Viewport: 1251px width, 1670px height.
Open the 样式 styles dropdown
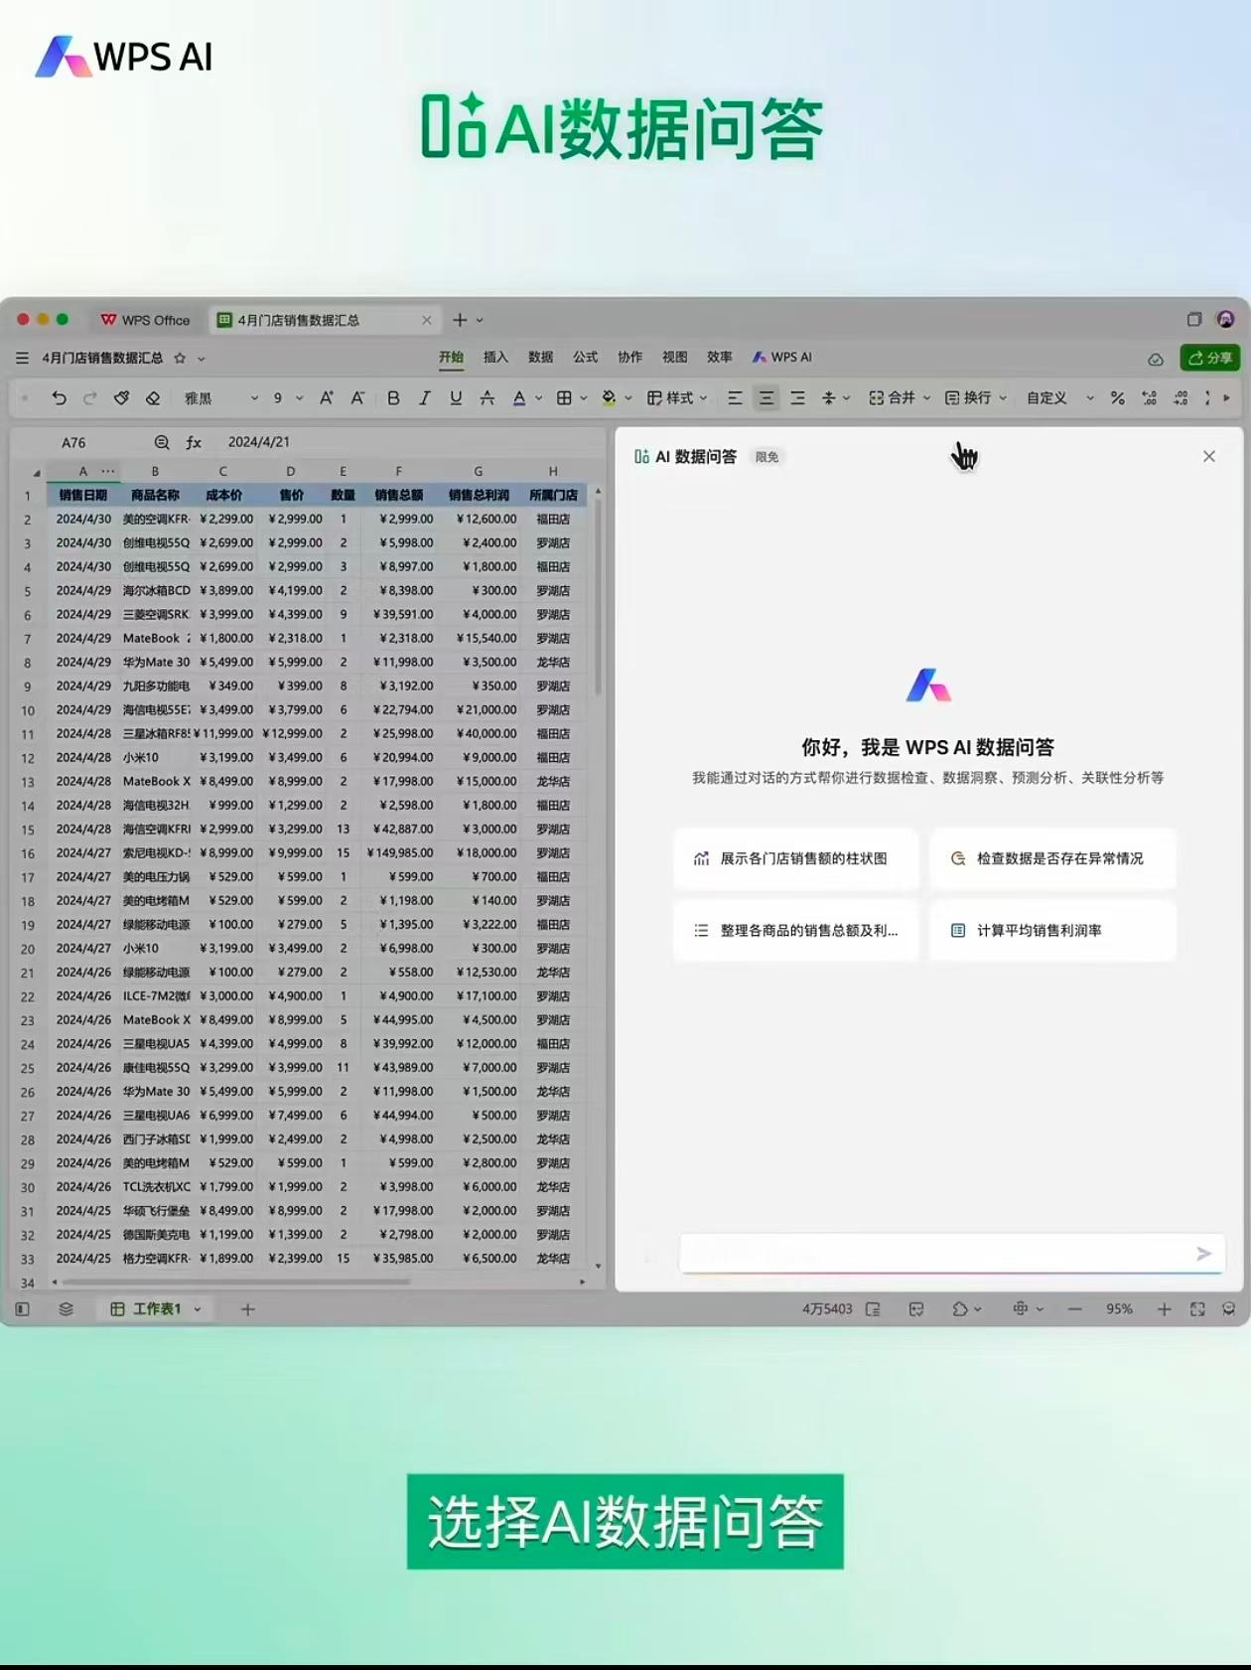[677, 398]
